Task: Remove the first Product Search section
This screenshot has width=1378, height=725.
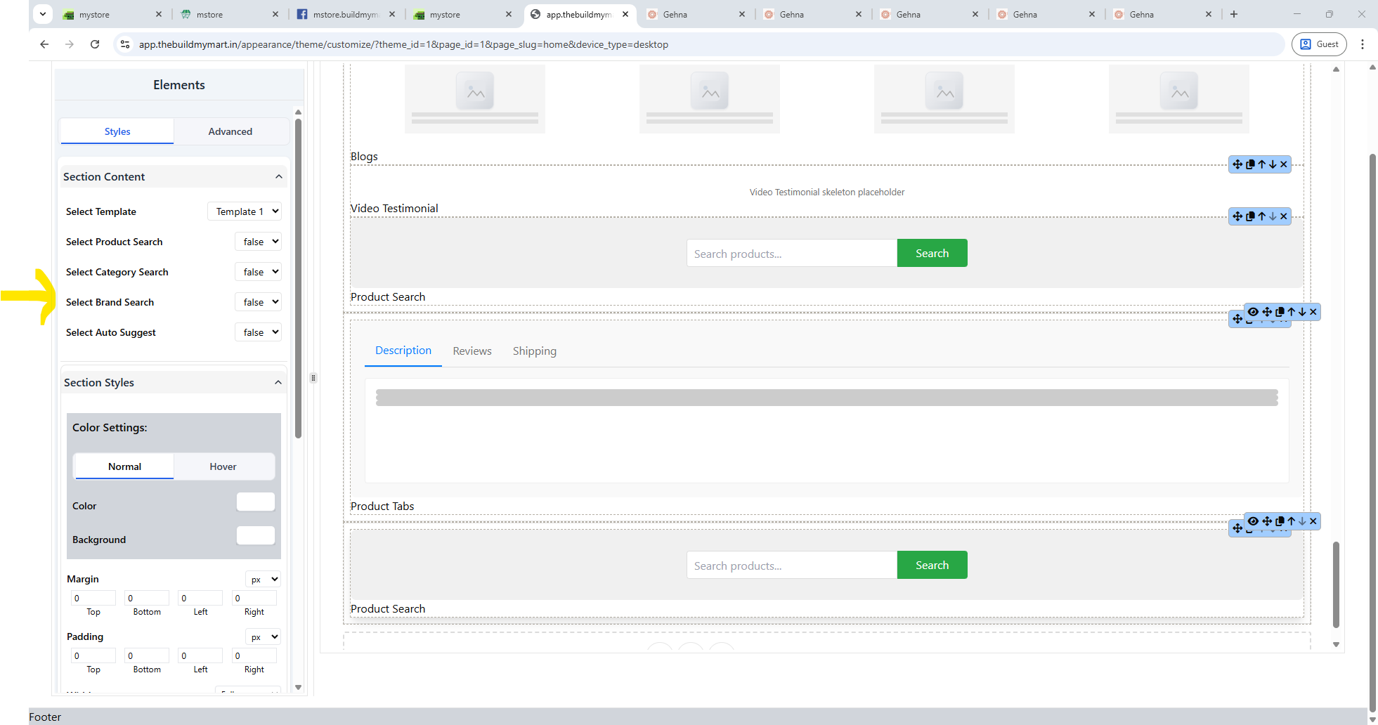Action: (1284, 216)
